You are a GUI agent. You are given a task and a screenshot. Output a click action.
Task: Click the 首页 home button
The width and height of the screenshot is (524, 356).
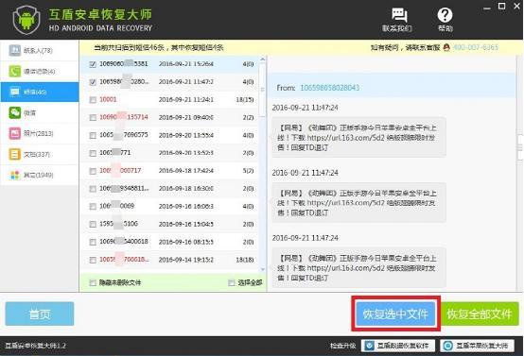(40, 314)
